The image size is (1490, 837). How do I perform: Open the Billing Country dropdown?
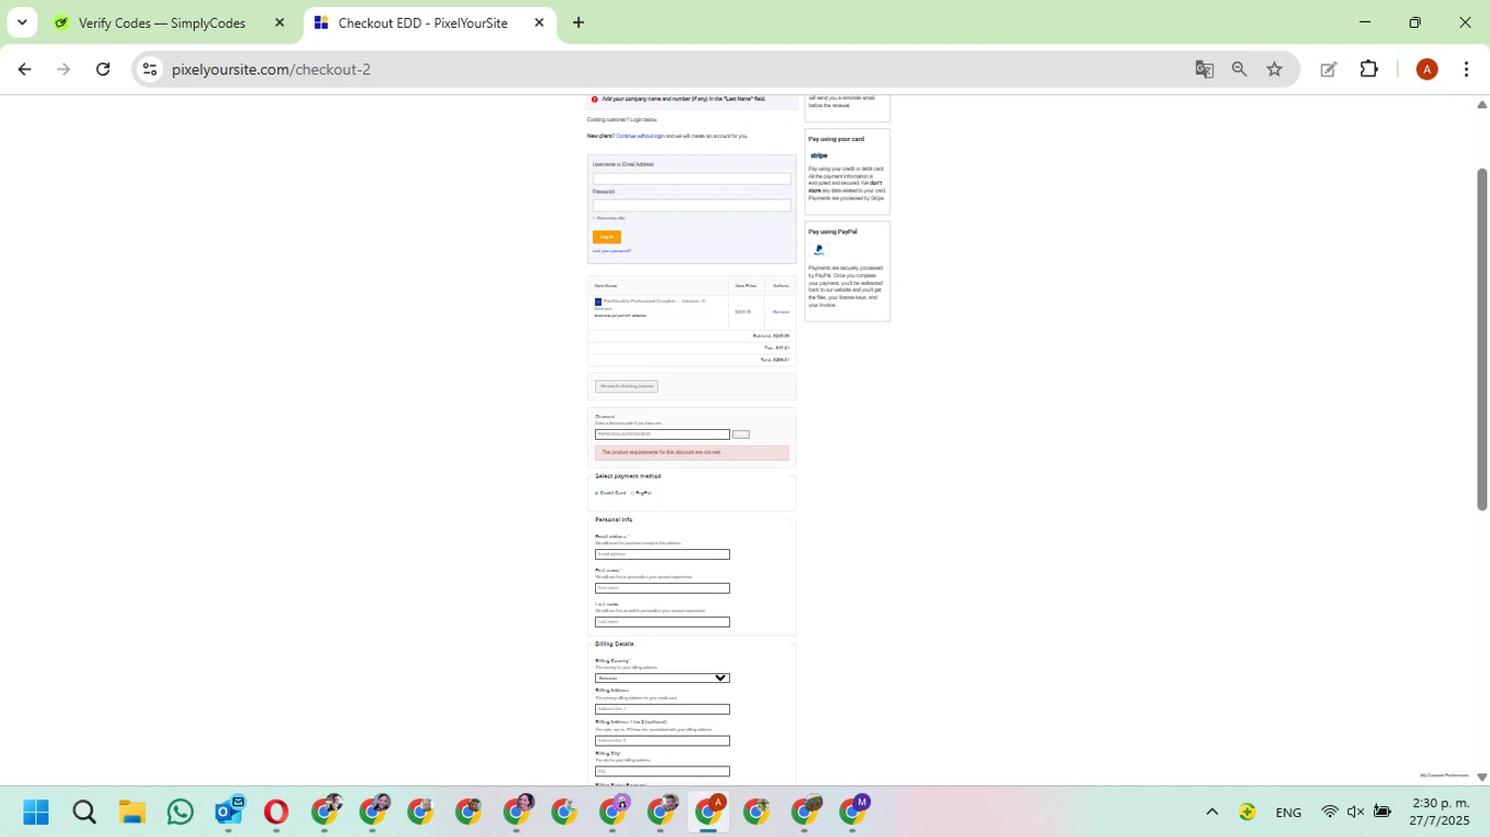662,678
